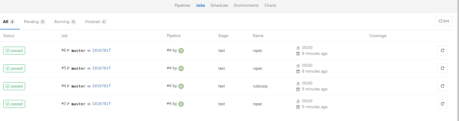459x121 pixels.
Task: Open the Charts tab
Action: tap(270, 5)
